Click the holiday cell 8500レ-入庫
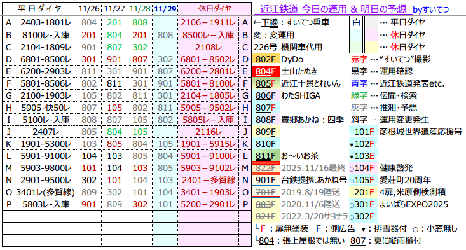Viewport: 466px width, 250px height. tap(209, 35)
